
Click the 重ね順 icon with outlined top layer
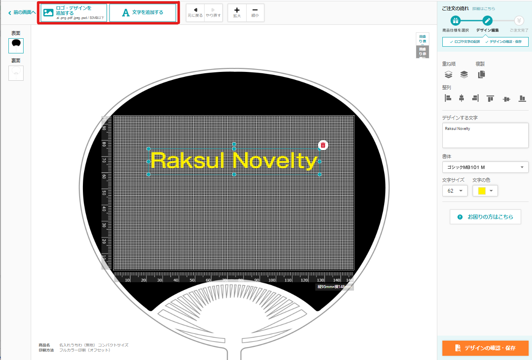tap(449, 75)
